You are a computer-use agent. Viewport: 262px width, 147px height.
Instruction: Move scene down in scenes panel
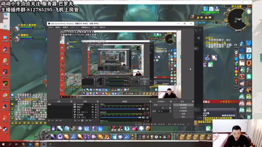coord(61,120)
